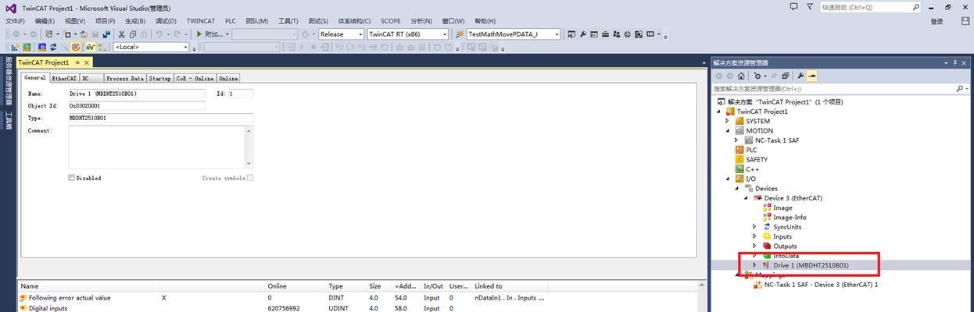Viewport: 974px width, 312px height.
Task: Click the Save All toolbar icon
Action: [x=106, y=34]
